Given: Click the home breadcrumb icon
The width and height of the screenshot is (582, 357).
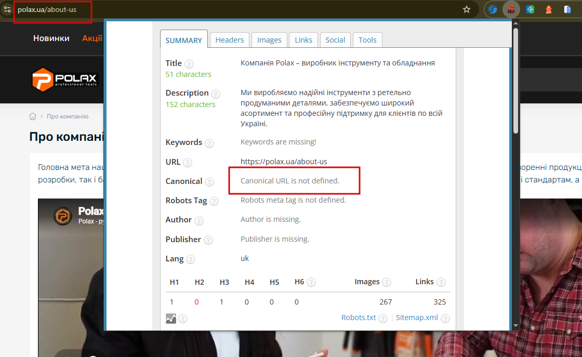Looking at the screenshot, I should click(x=33, y=116).
